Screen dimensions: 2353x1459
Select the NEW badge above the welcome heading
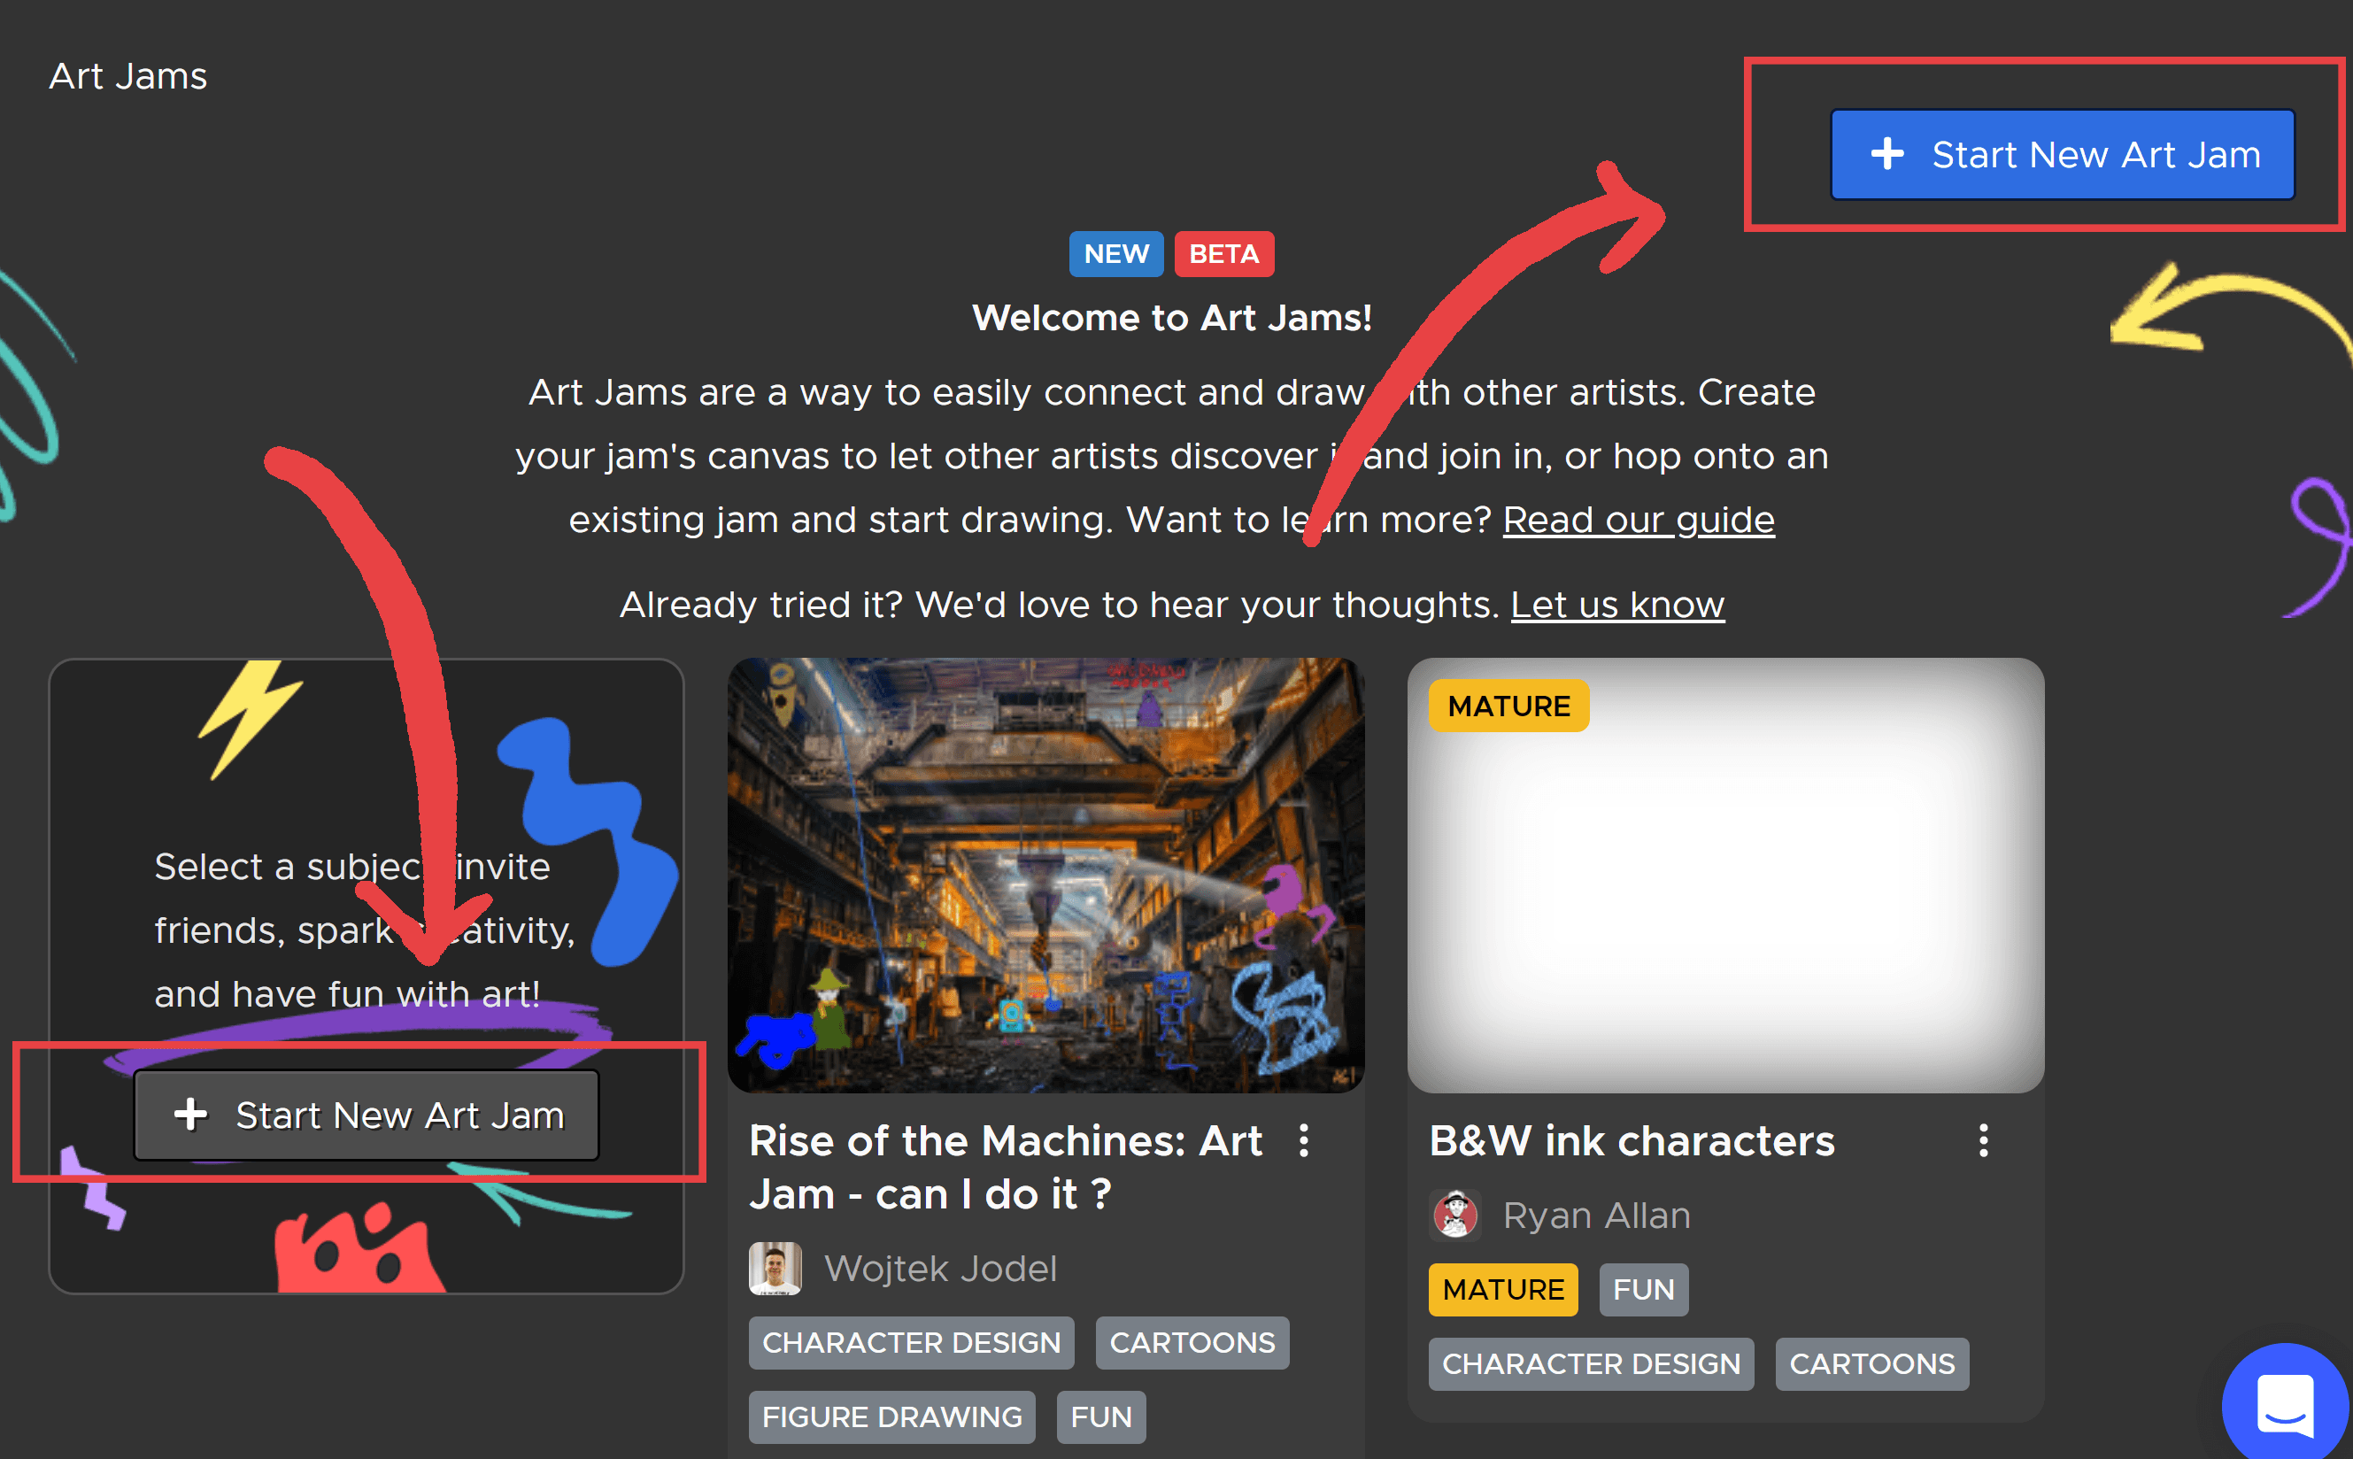click(1115, 254)
